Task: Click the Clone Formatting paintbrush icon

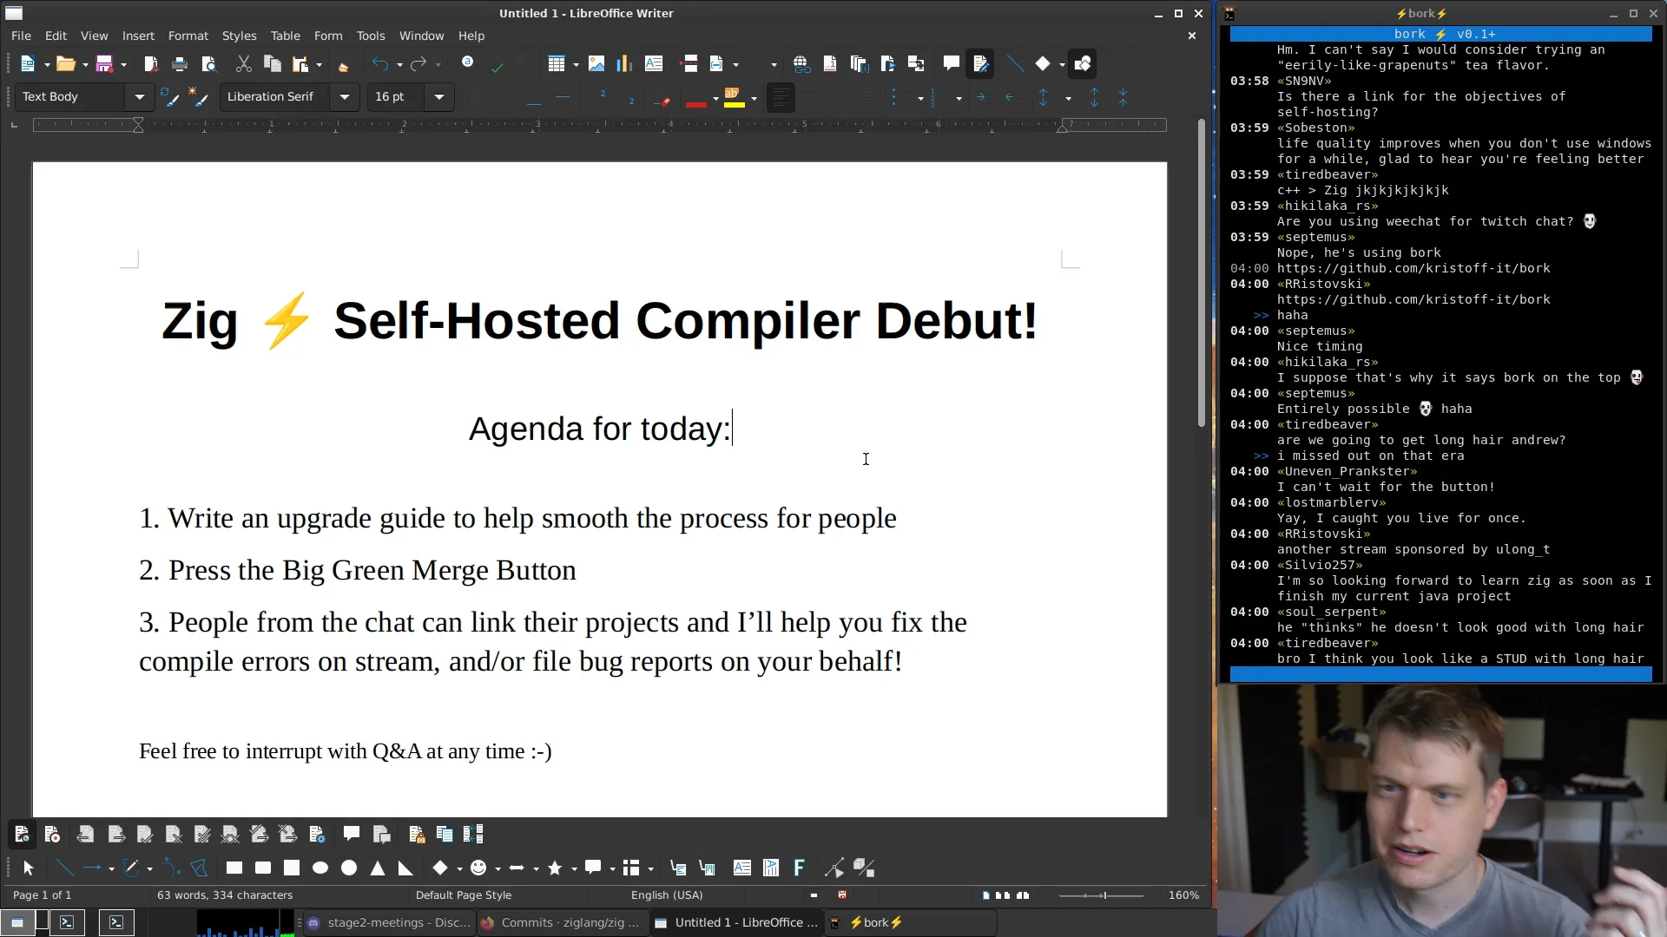Action: [x=343, y=64]
